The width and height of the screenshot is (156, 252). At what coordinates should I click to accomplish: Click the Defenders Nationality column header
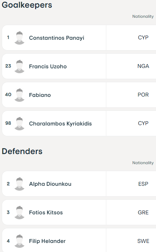coord(143,163)
